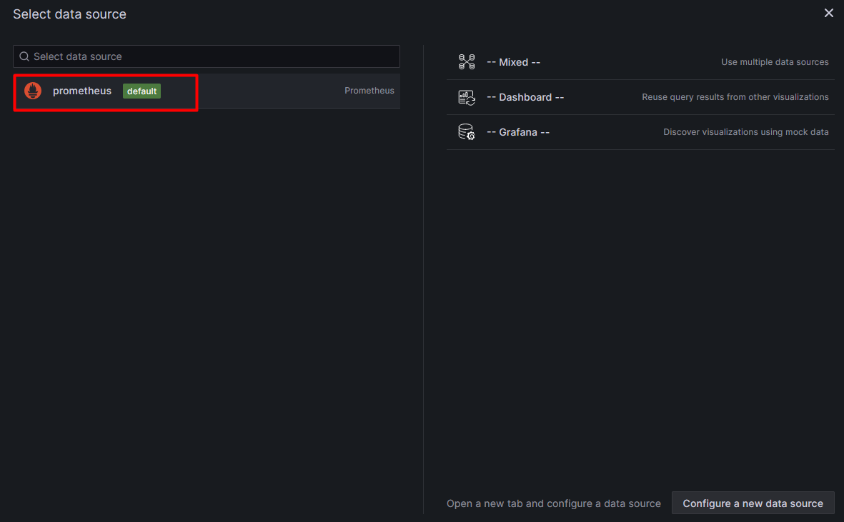Image resolution: width=844 pixels, height=522 pixels.
Task: Click the Prometheus type label on the row
Action: pos(369,91)
